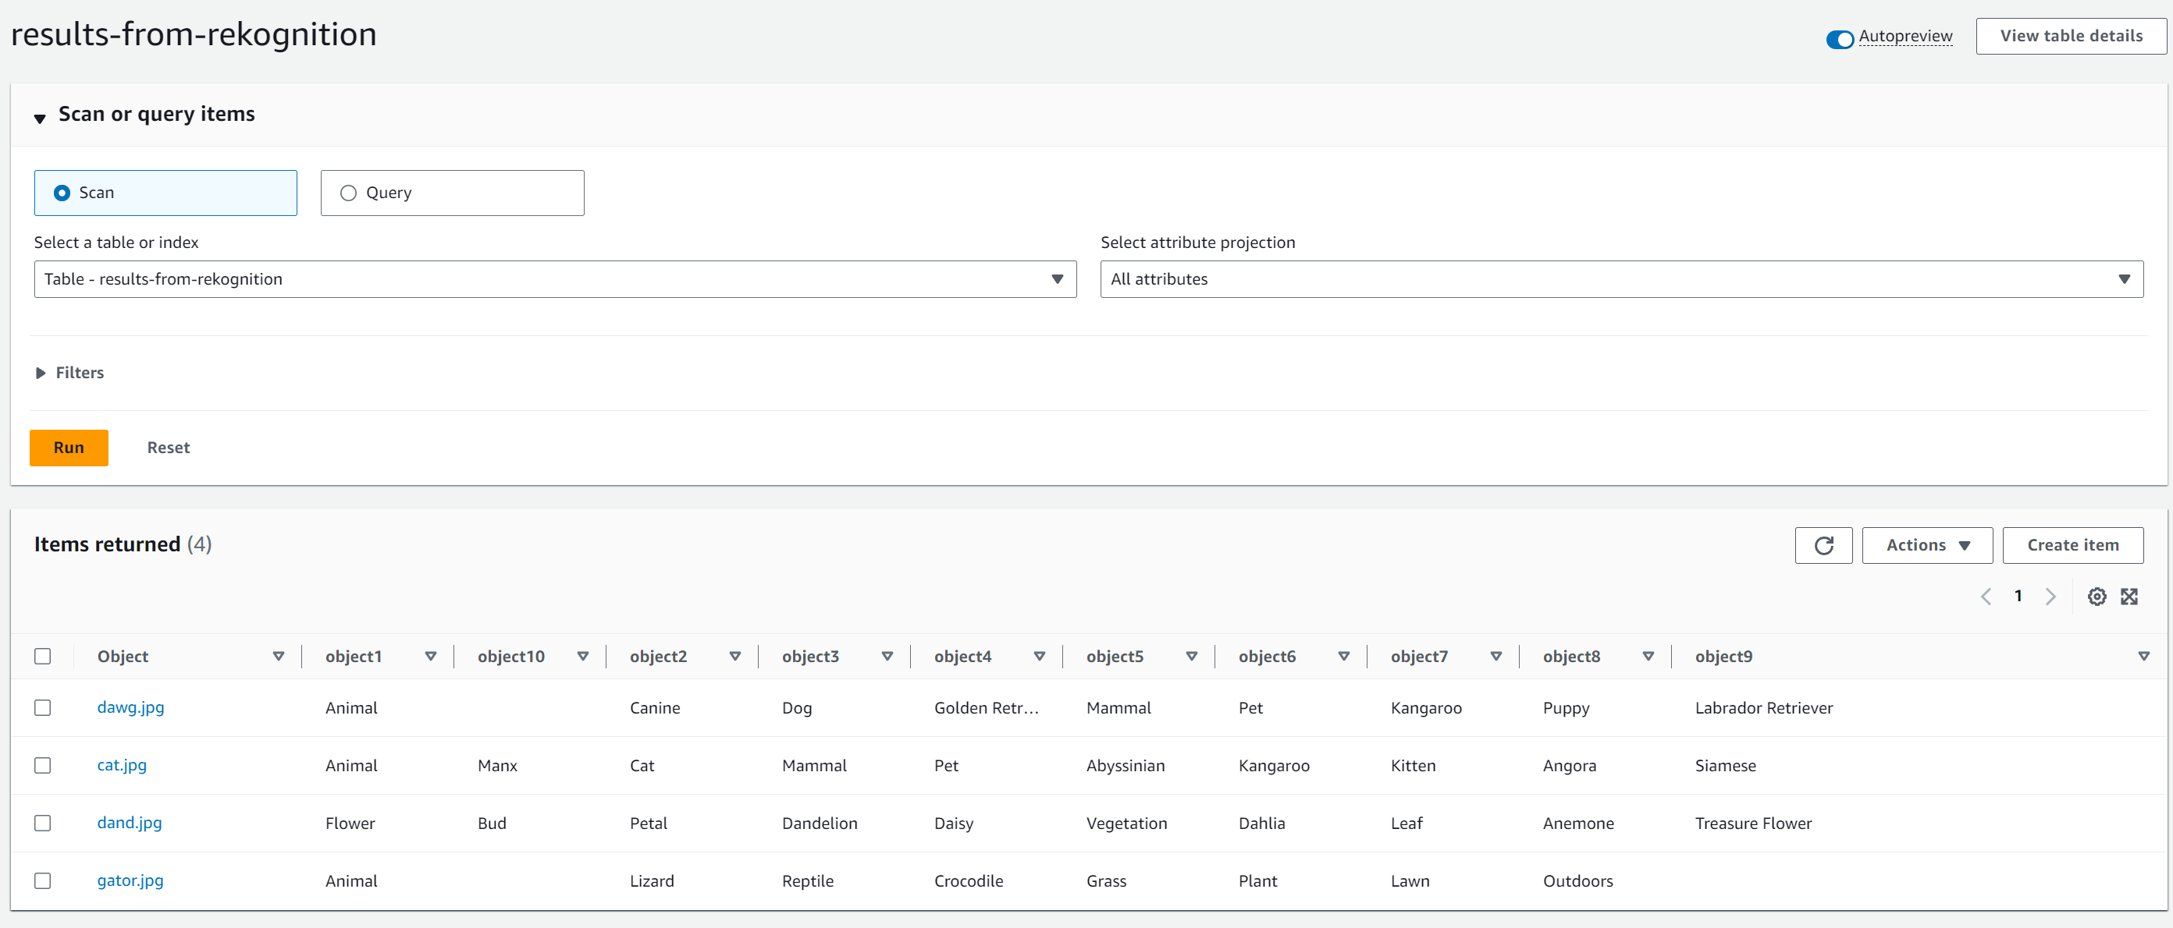This screenshot has height=928, width=2173.
Task: Select all items with header checkbox
Action: coord(42,657)
